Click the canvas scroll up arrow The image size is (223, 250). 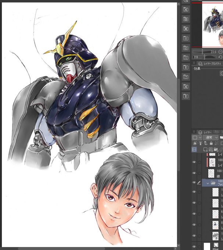click(179, 4)
